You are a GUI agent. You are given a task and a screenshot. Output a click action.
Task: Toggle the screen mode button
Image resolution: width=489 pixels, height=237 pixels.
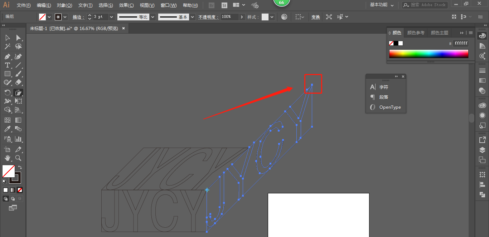13,207
